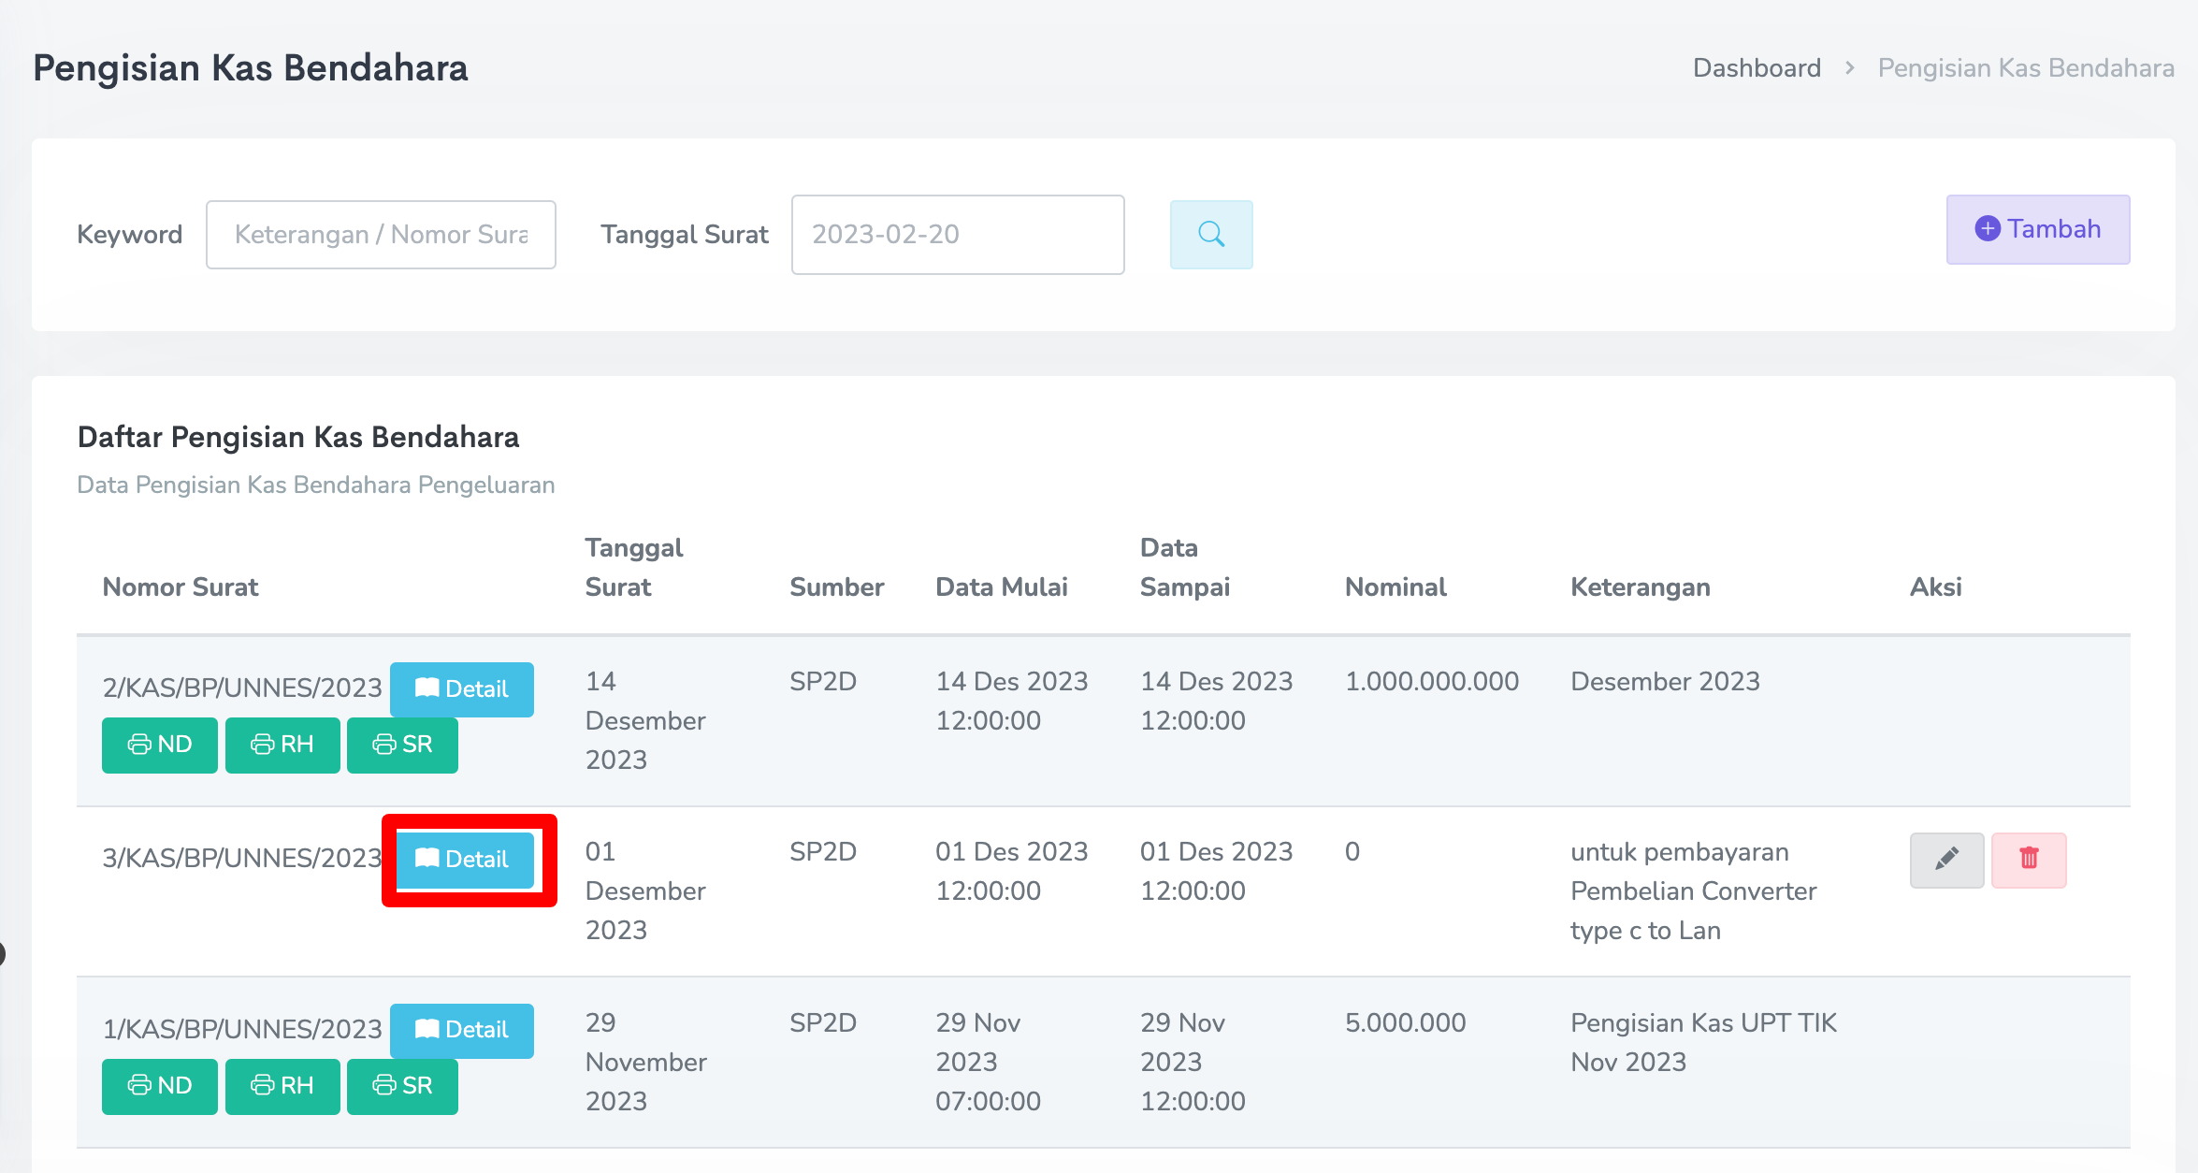Click the red trash delete icon
The image size is (2198, 1173).
coord(2029,860)
